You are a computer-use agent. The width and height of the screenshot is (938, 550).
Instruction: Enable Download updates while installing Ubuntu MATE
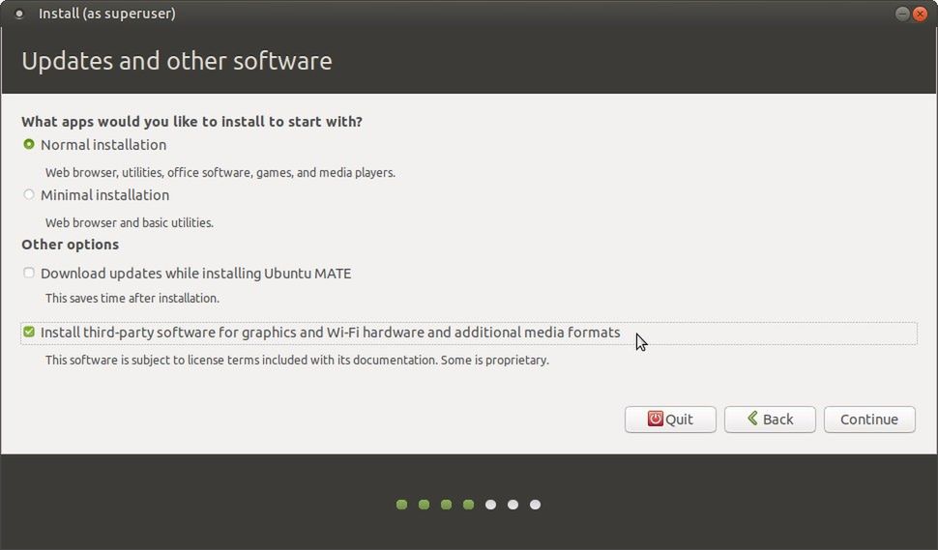tap(29, 274)
